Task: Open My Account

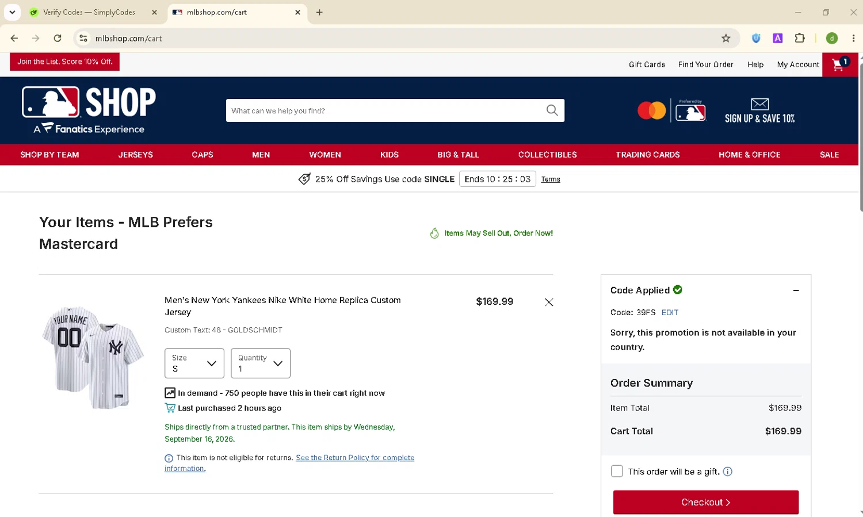Action: coord(798,64)
